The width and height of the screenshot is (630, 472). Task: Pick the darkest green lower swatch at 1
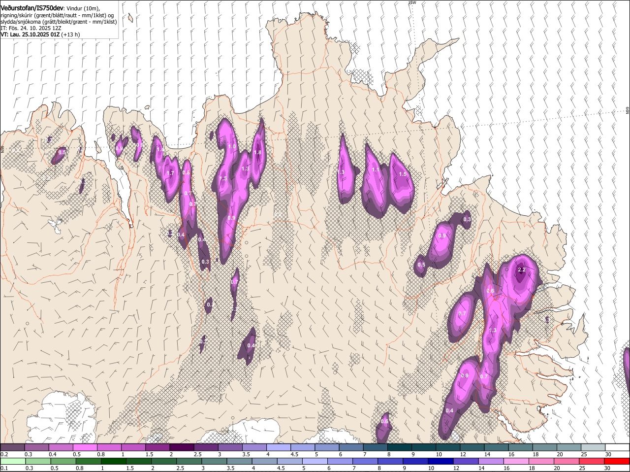[x=113, y=461]
